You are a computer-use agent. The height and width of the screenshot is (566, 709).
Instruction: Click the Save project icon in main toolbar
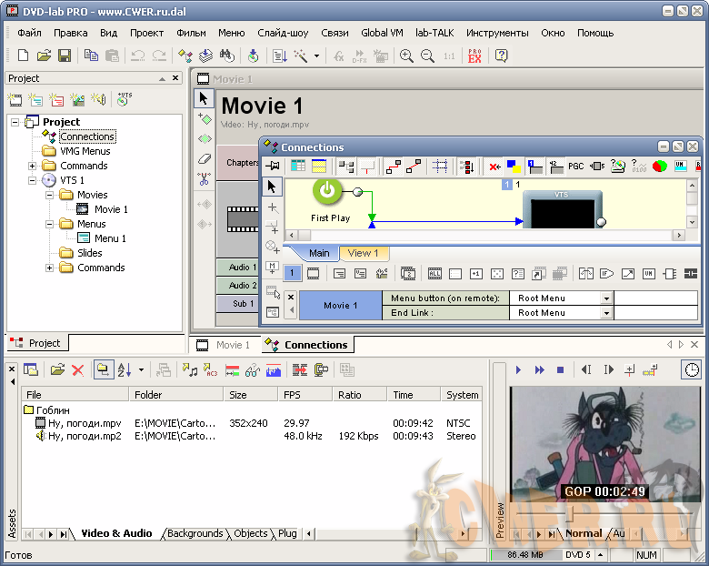tap(65, 56)
